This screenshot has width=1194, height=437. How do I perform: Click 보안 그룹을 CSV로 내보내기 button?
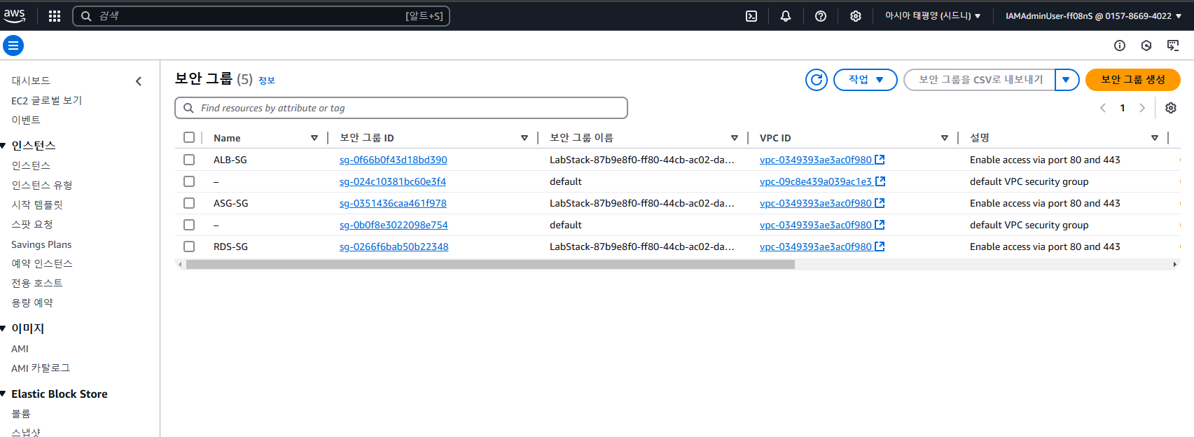(x=980, y=80)
